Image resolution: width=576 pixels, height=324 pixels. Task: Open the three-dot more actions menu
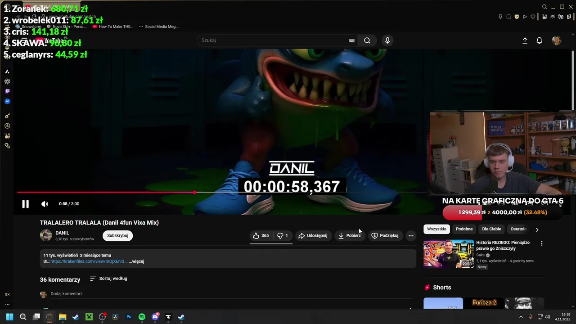[411, 235]
